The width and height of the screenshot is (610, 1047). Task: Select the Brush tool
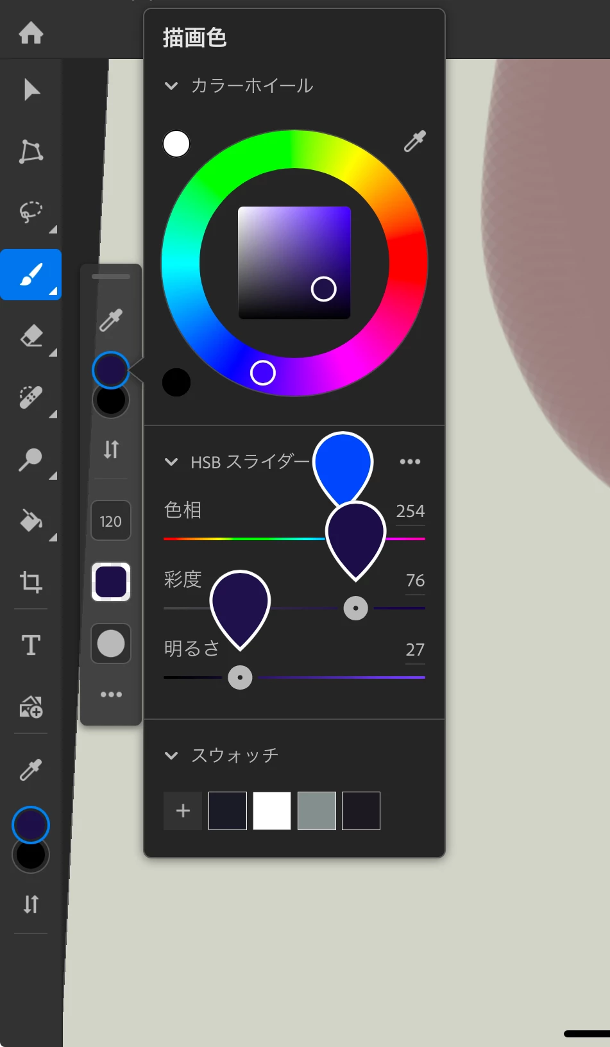pyautogui.click(x=31, y=275)
